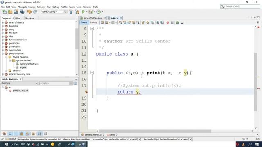Switch to the Services tab
Image resolution: width=262 pixels, height=147 pixels.
(x=30, y=18)
